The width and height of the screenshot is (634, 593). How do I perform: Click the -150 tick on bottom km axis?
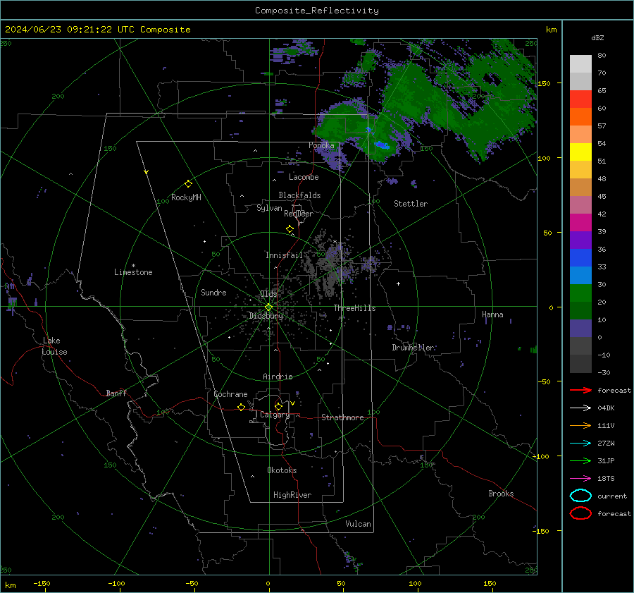(x=42, y=583)
